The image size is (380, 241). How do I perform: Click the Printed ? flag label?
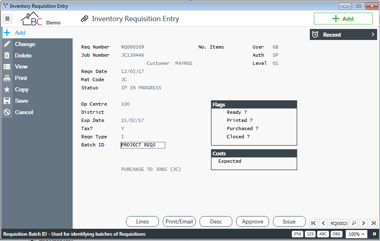[240, 120]
